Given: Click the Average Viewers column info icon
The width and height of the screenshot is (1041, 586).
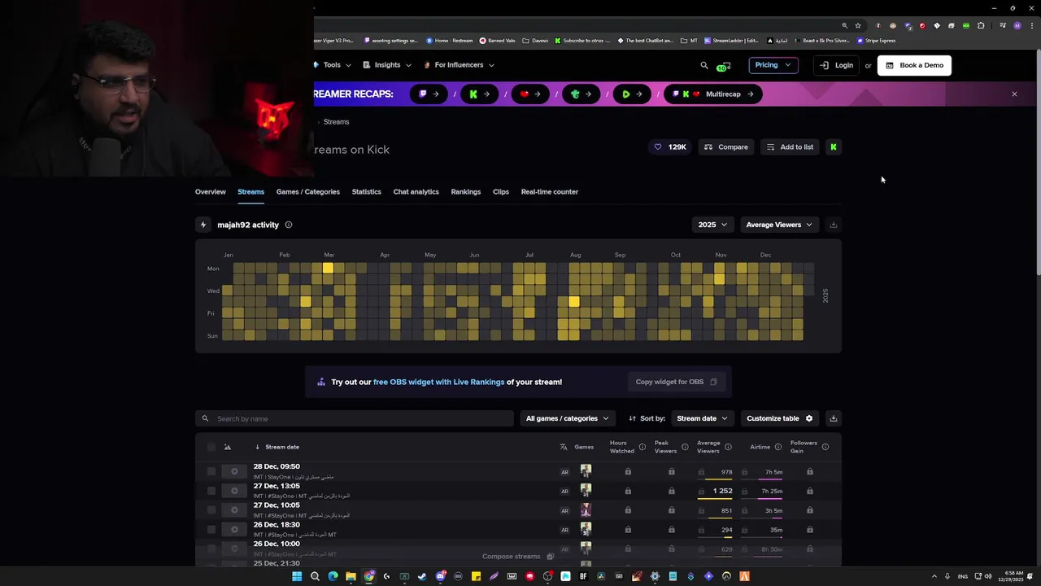Looking at the screenshot, I should [x=728, y=447].
